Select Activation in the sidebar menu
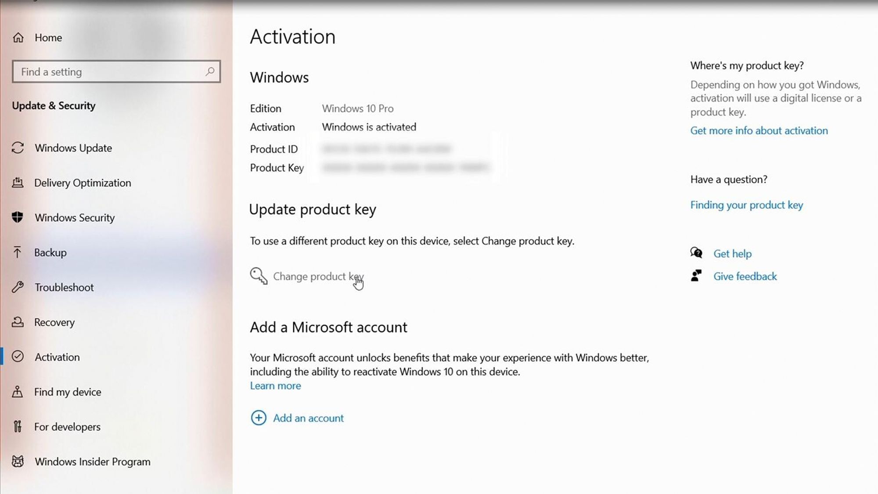 (57, 357)
